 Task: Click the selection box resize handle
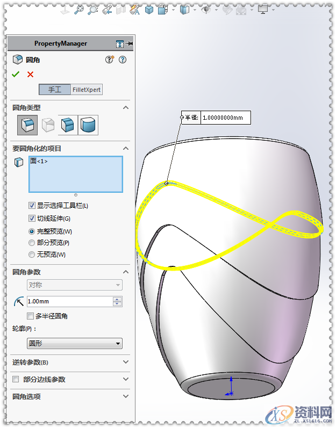tap(76, 195)
